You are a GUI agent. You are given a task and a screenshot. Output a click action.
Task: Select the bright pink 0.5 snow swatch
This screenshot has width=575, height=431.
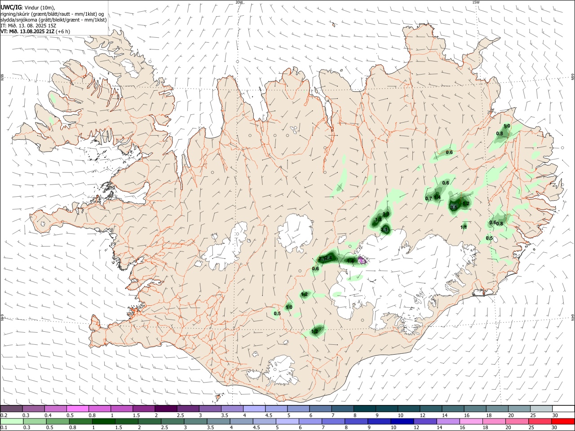[78, 409]
